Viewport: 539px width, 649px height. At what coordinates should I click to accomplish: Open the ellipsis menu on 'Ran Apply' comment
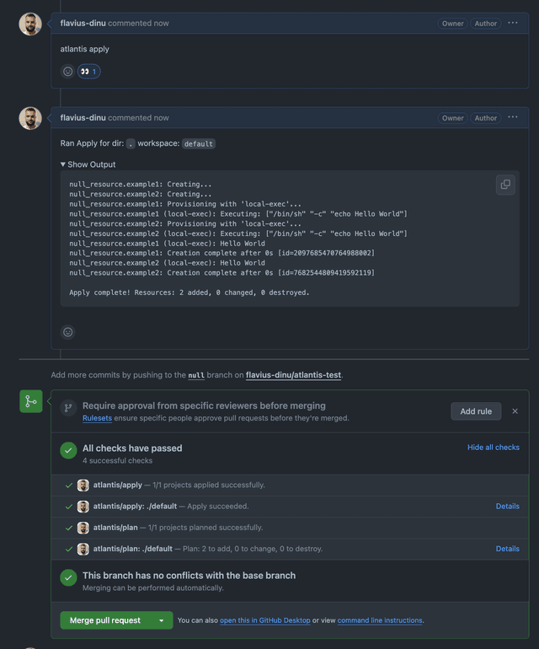coord(513,117)
